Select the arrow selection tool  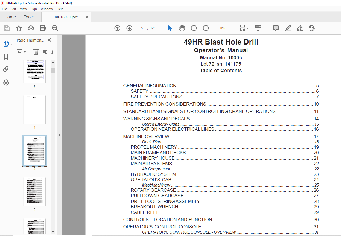170,28
